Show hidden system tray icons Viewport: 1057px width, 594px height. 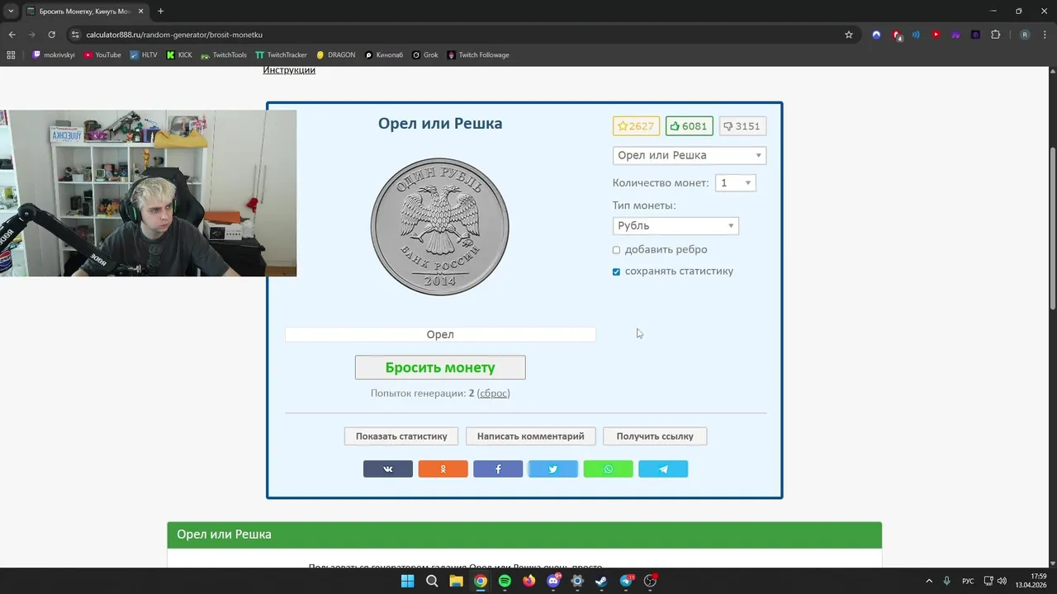tap(929, 581)
